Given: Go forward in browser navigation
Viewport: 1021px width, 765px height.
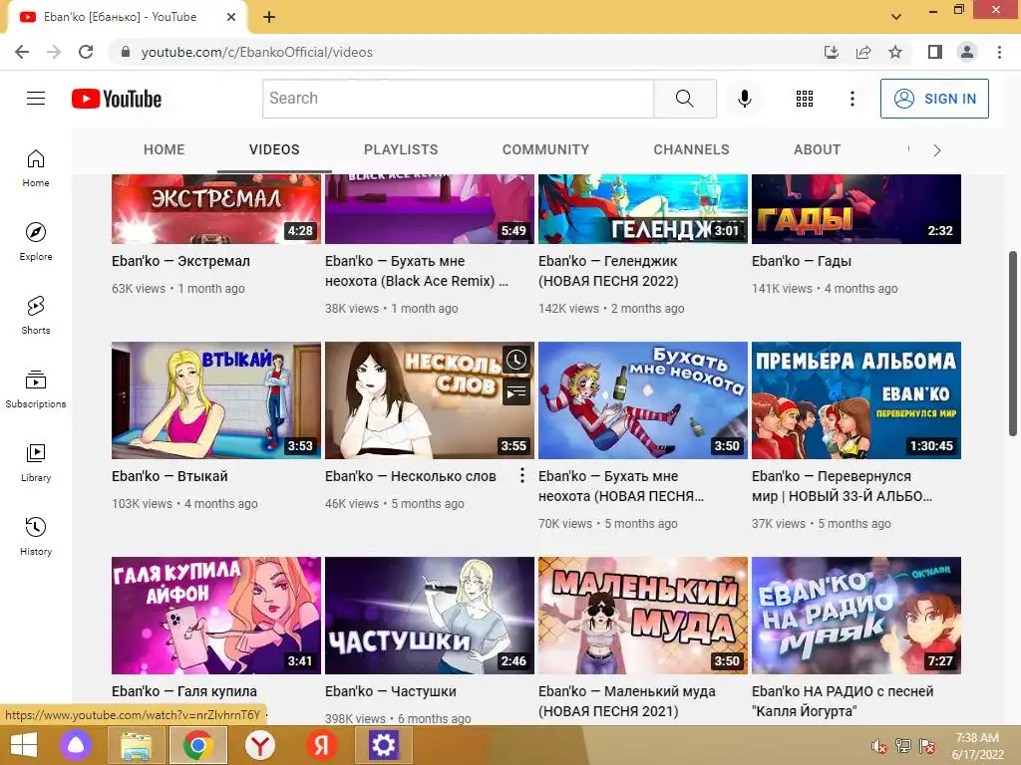Looking at the screenshot, I should [x=54, y=52].
